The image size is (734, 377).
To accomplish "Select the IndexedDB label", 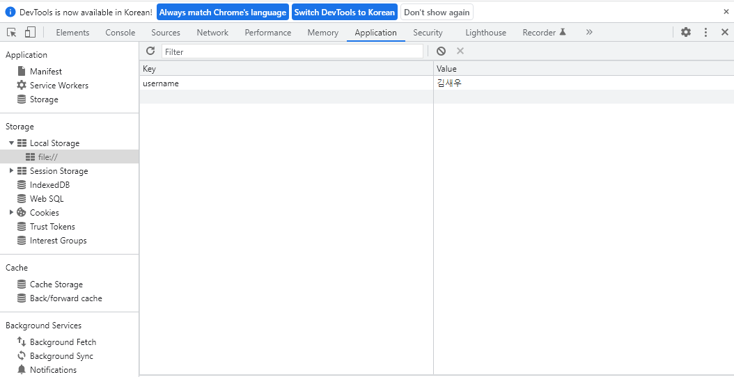I will click(49, 185).
